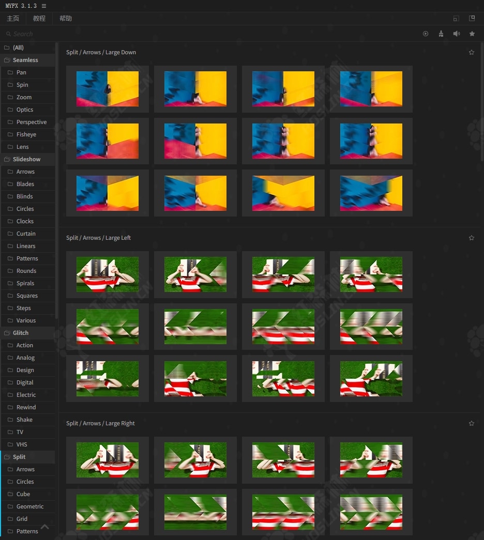
Task: Open the Blades folder
Action: click(28, 184)
